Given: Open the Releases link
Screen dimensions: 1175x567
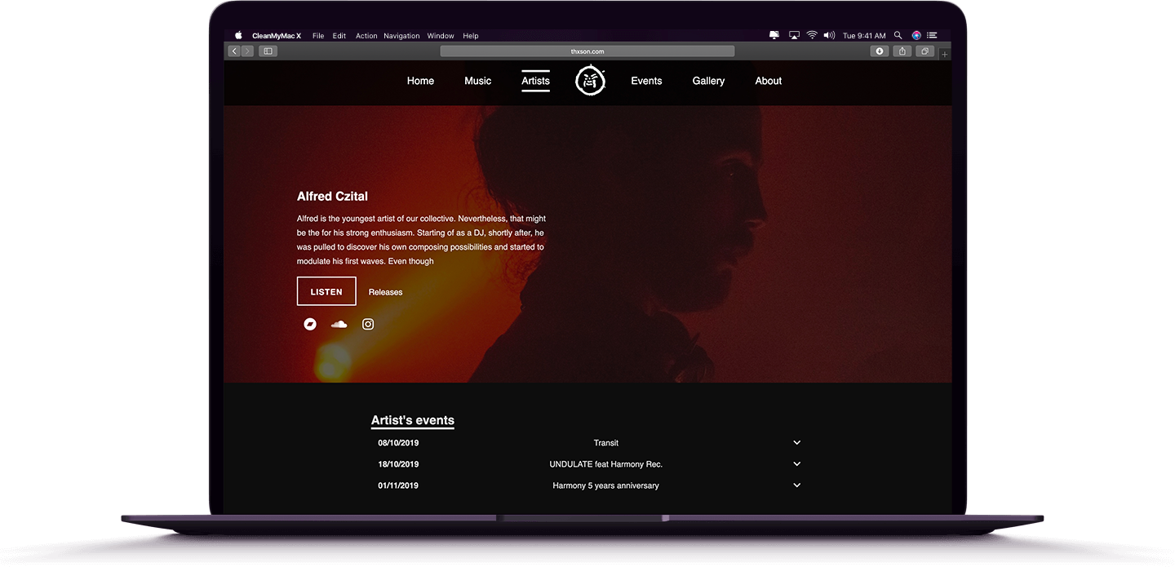Looking at the screenshot, I should (x=385, y=292).
